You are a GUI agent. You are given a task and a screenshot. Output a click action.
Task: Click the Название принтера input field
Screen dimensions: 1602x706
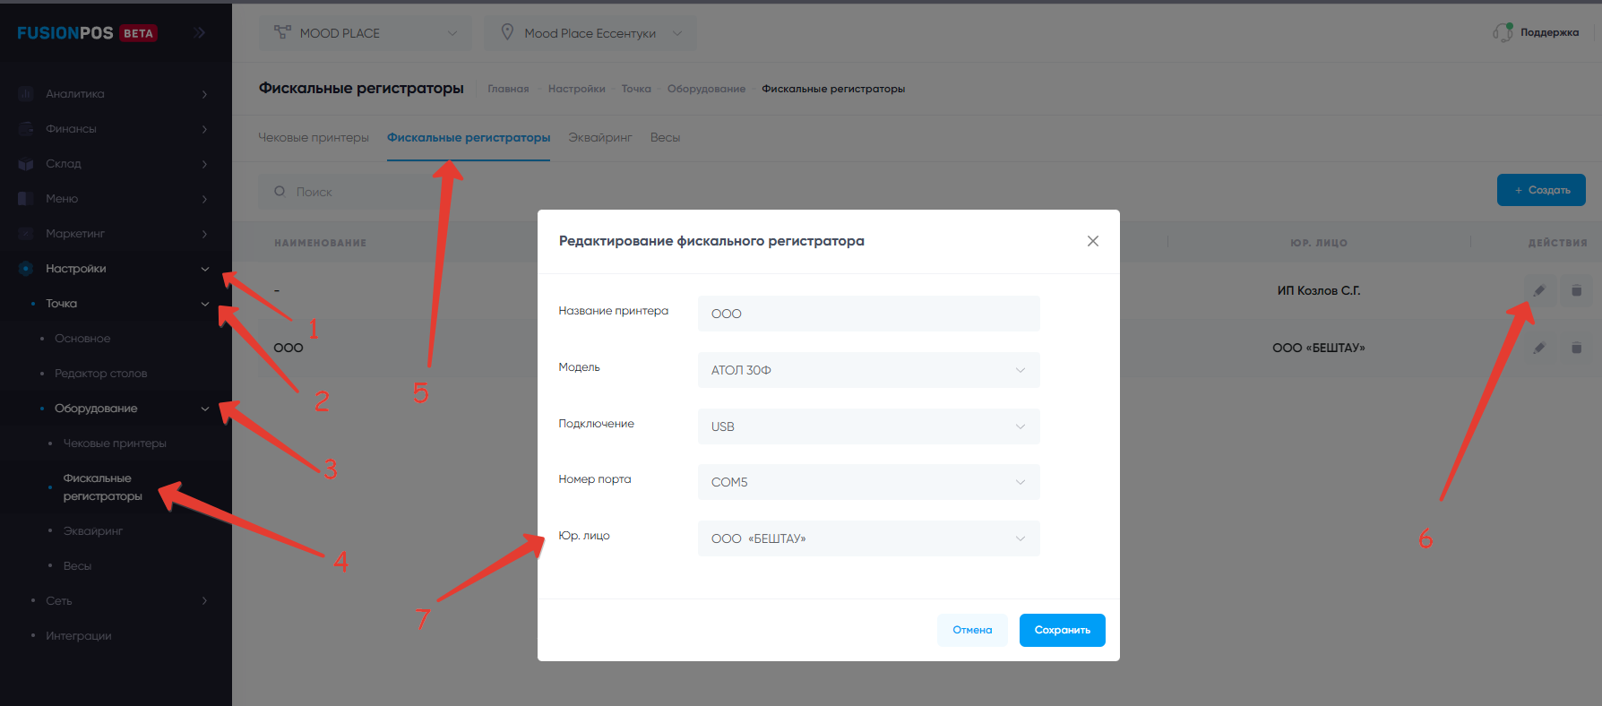(x=868, y=314)
